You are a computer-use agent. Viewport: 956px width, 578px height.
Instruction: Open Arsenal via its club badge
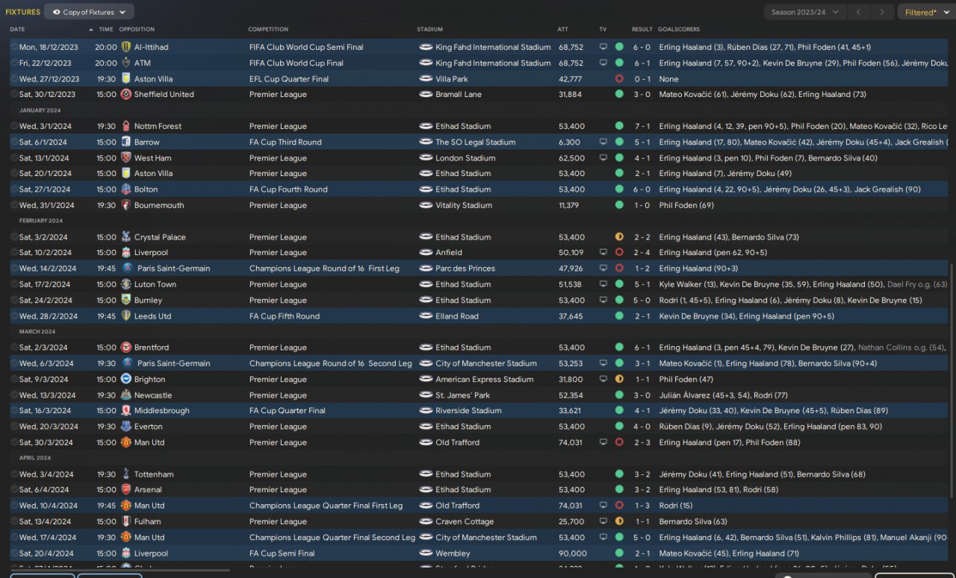[x=126, y=490]
